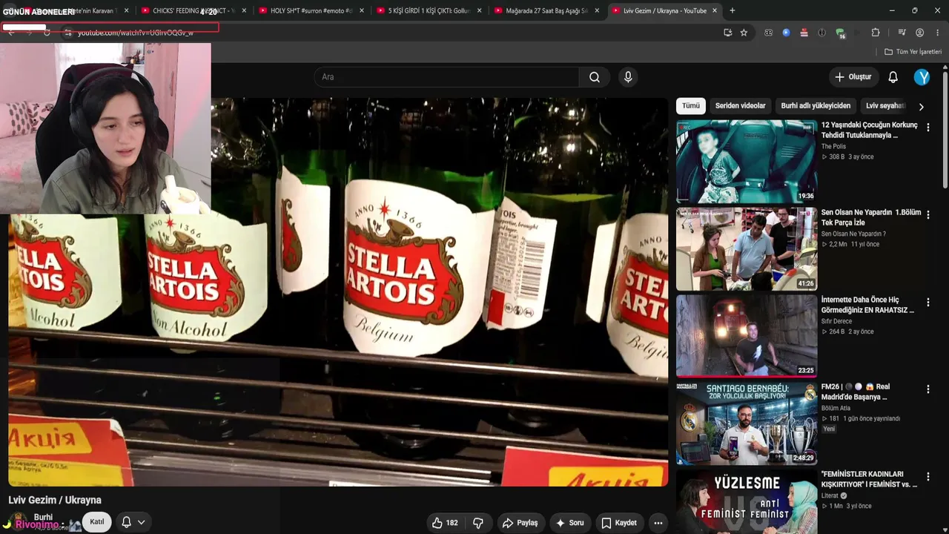Click the 'Kaydet' save button
949x534 pixels.
click(618, 523)
